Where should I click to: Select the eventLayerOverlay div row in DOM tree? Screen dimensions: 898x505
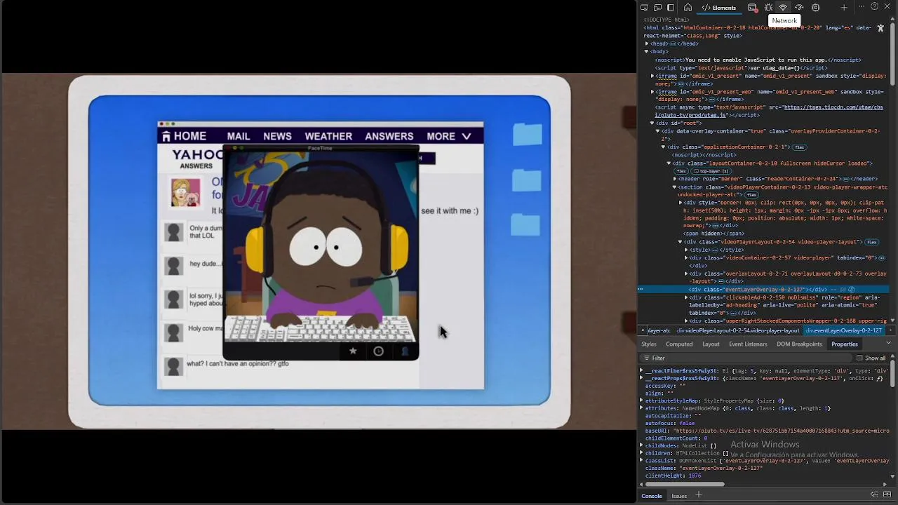765,290
